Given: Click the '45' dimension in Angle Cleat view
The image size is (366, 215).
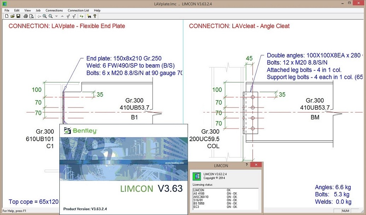Looking at the screenshot, I should pos(249,58).
